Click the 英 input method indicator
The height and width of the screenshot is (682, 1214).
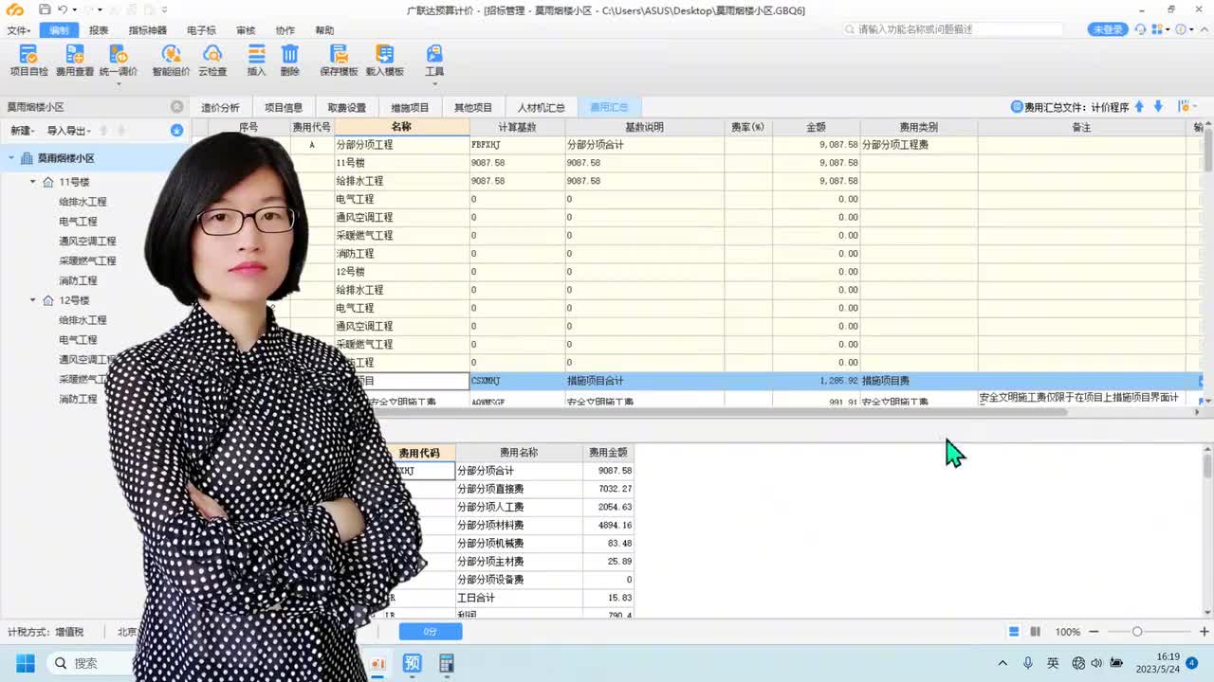[x=1053, y=663]
